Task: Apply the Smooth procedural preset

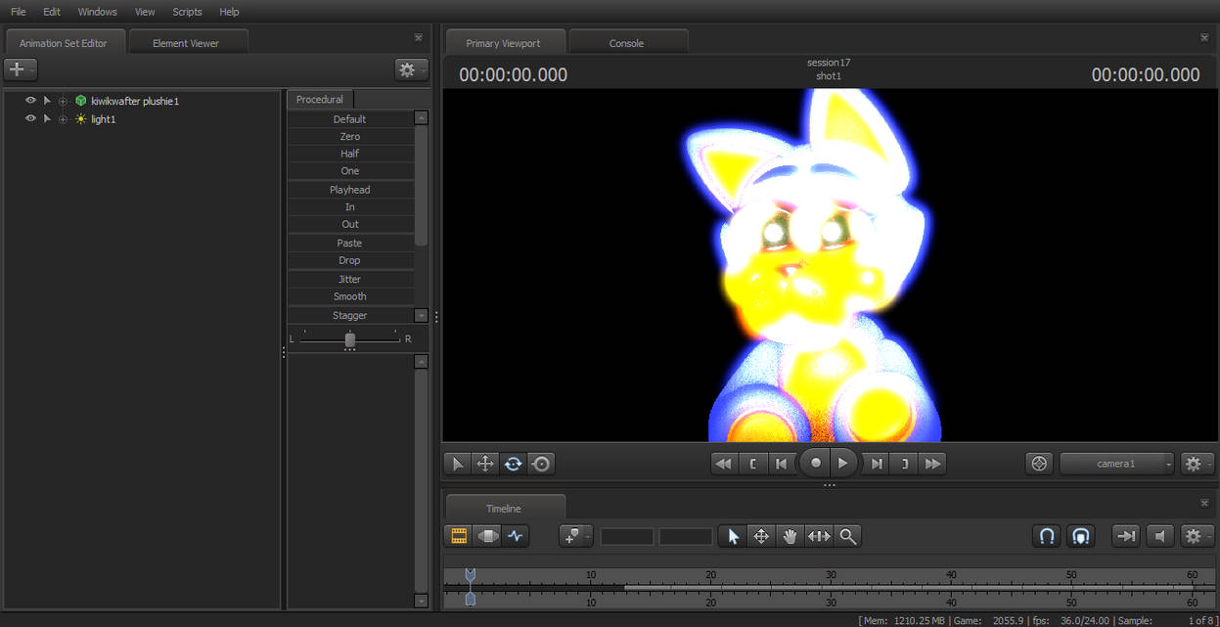Action: coord(350,296)
